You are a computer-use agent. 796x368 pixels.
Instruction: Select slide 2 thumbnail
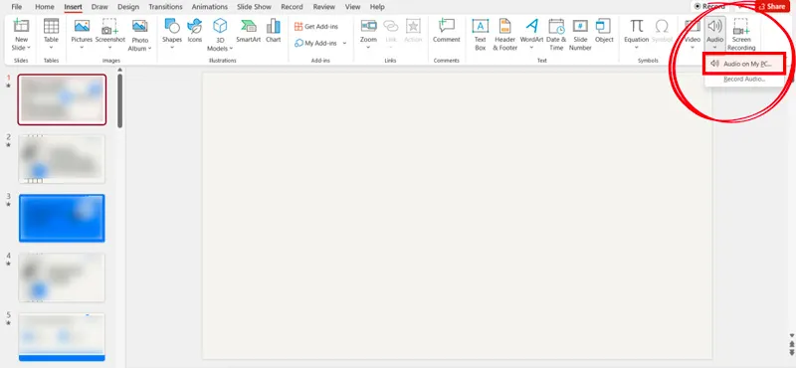pos(62,159)
